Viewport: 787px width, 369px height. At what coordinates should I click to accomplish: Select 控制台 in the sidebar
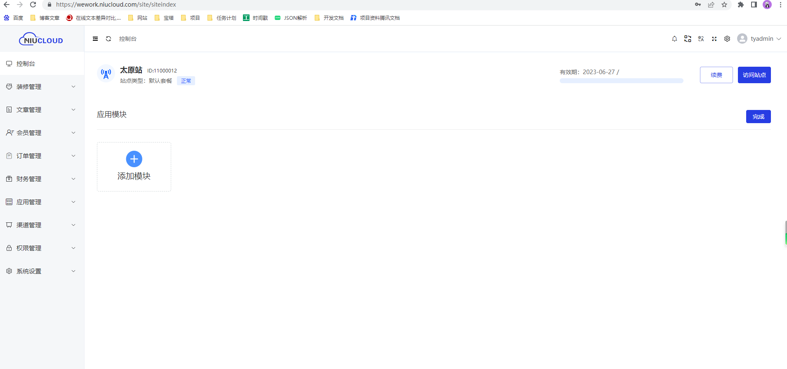click(x=26, y=64)
